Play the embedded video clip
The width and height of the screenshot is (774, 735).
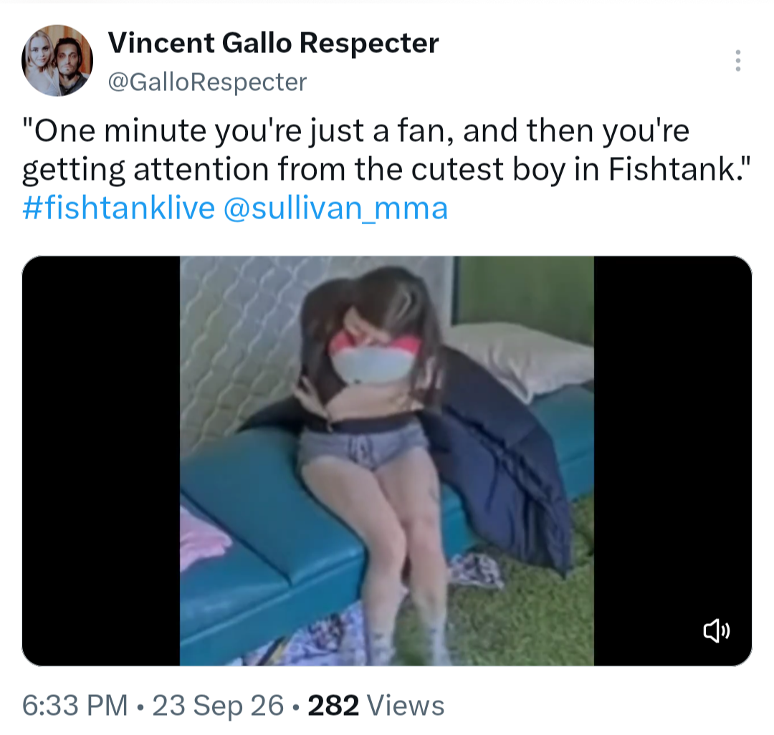click(x=387, y=461)
